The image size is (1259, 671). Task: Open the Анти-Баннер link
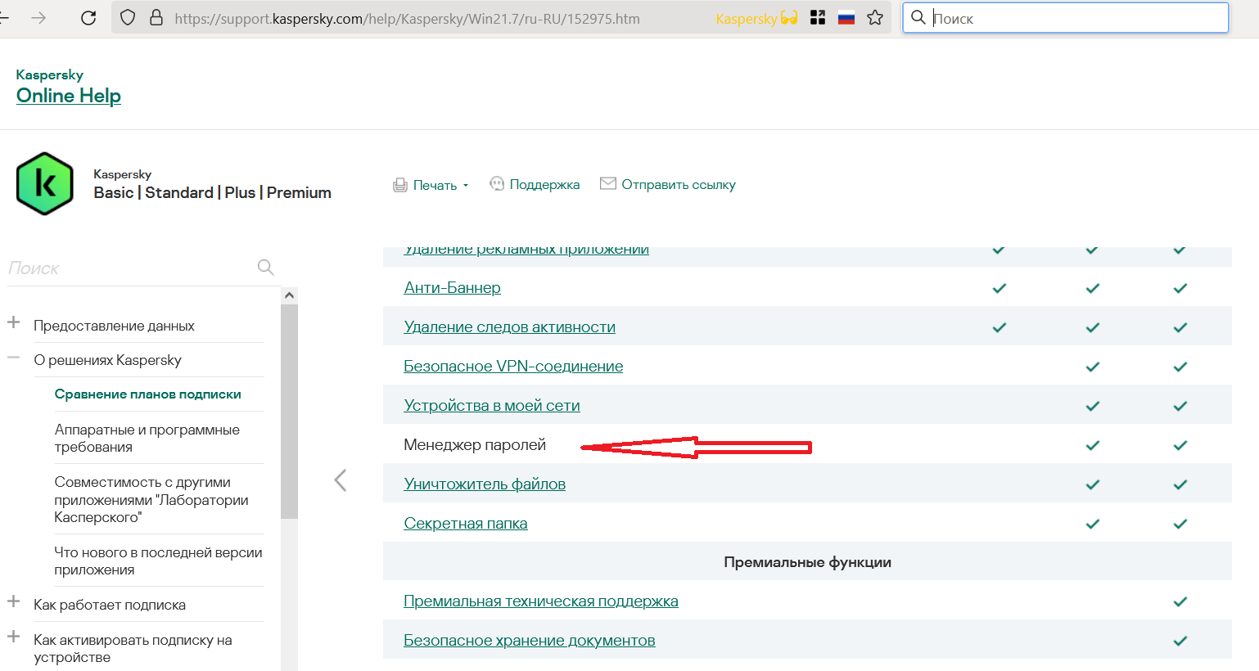coord(452,288)
